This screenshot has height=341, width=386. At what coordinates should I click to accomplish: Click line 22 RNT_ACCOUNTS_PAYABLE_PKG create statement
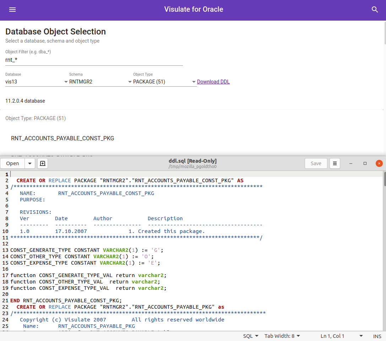tap(120, 307)
